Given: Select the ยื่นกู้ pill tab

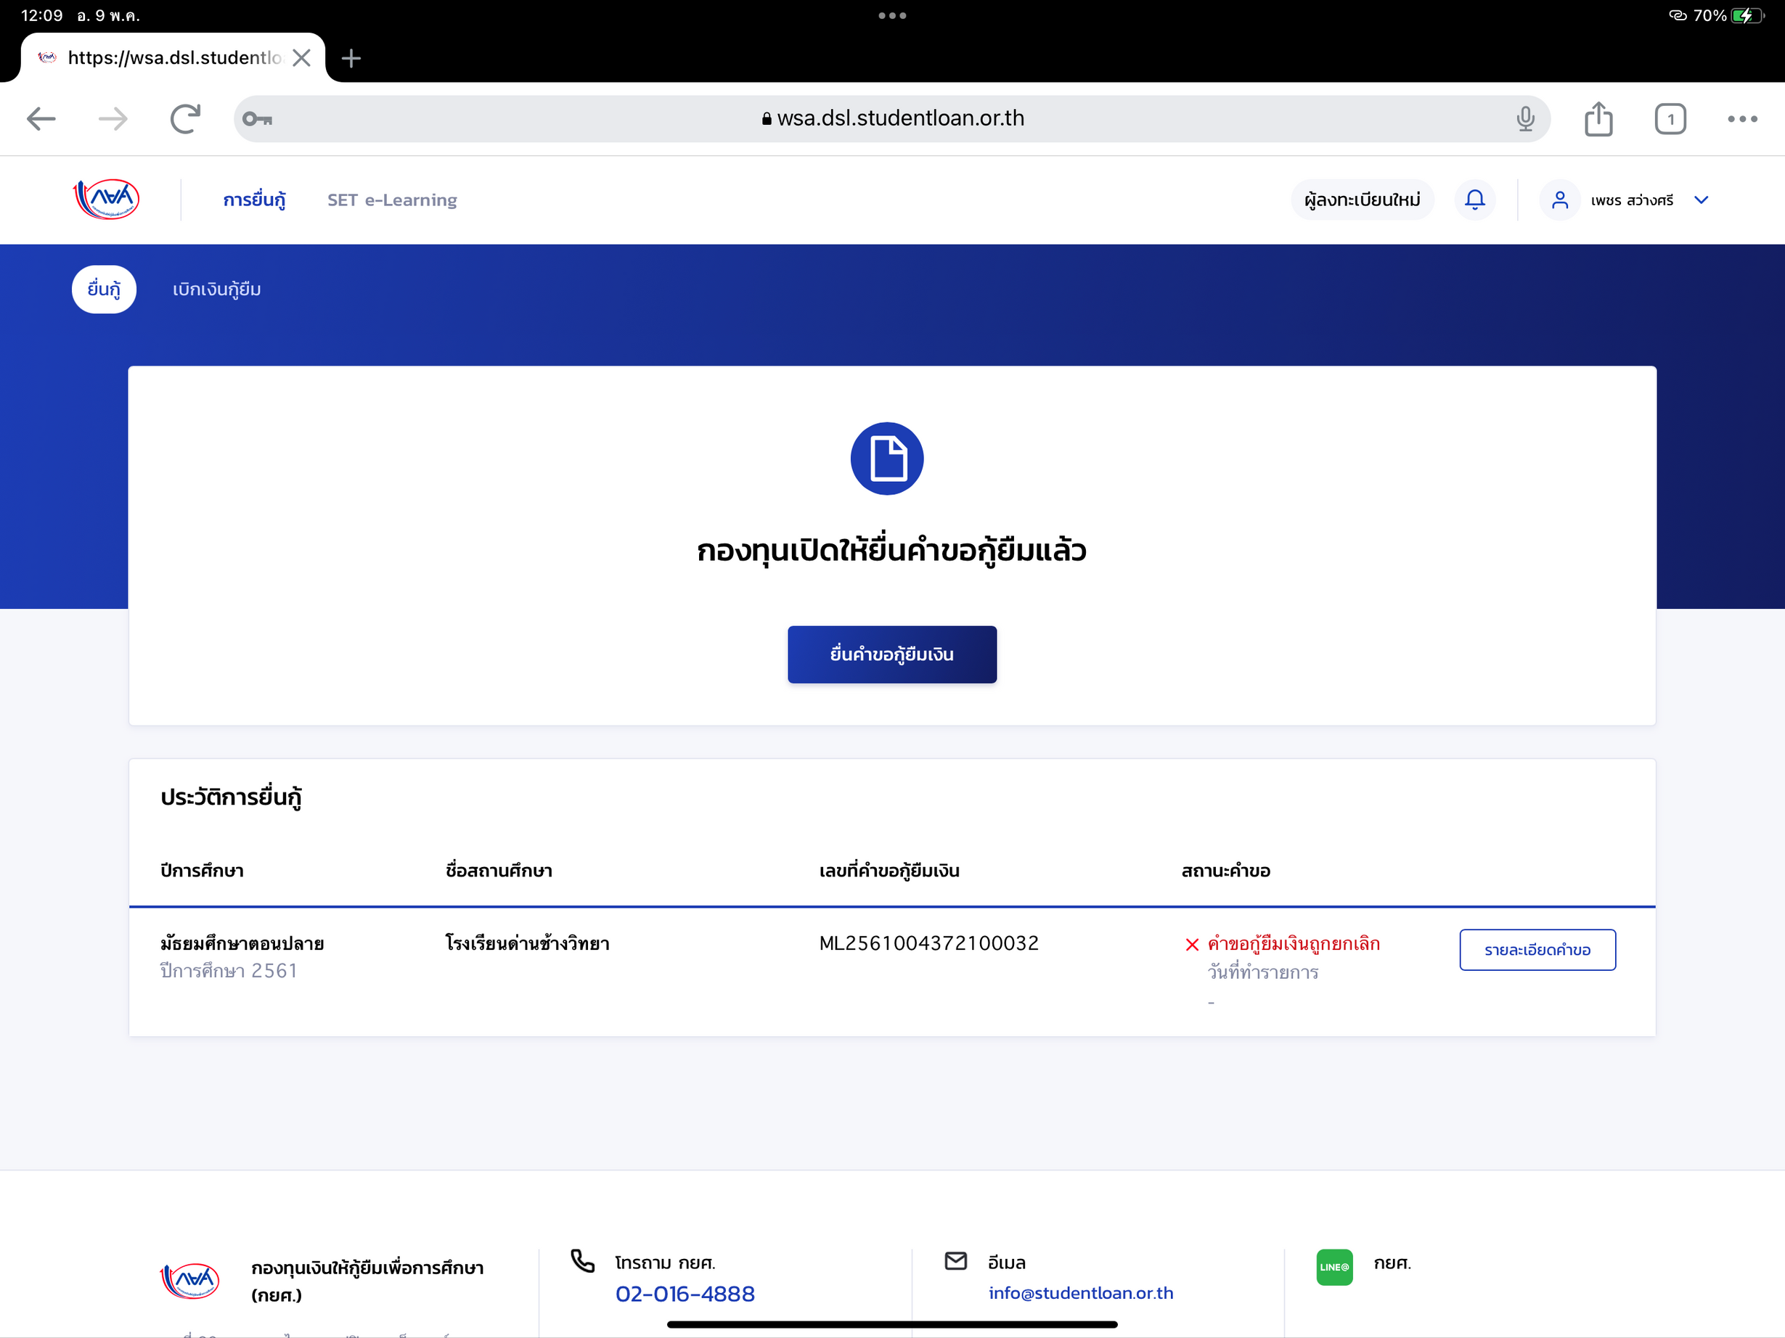Looking at the screenshot, I should 103,290.
